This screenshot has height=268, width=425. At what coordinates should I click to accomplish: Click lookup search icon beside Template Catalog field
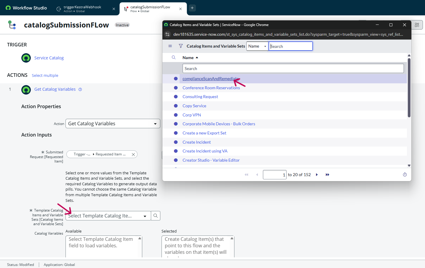click(156, 216)
